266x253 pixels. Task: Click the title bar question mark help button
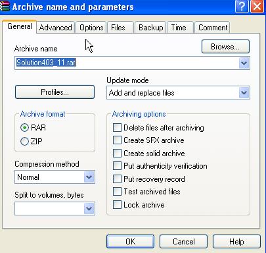[x=242, y=7]
